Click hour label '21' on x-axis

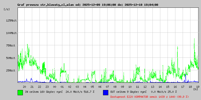click(x=32, y=87)
